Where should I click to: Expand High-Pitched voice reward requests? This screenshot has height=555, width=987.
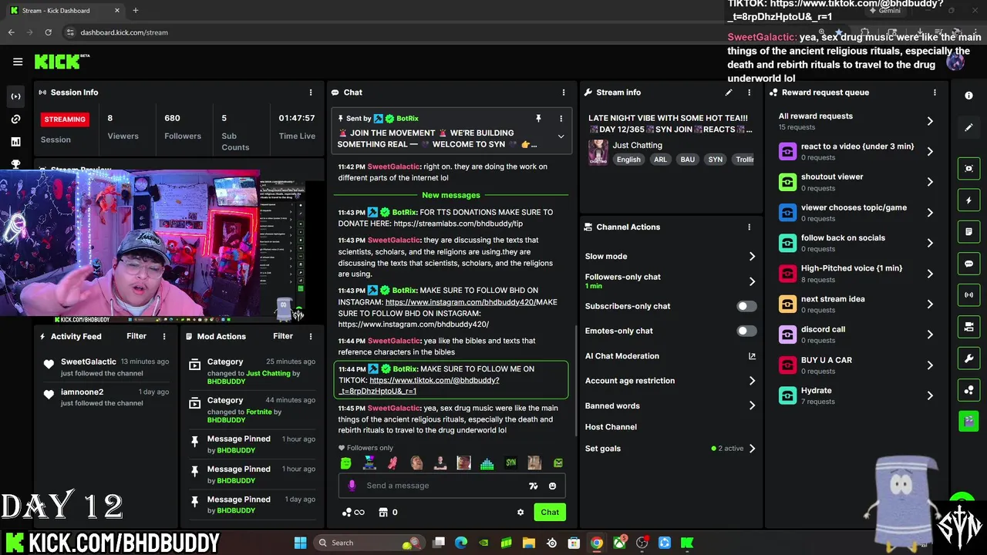[x=930, y=274]
